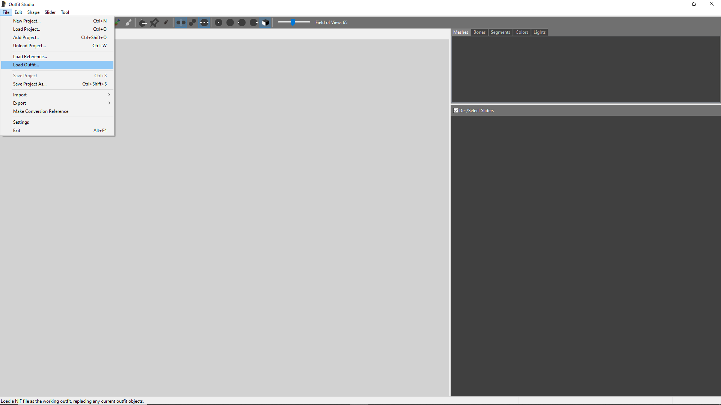The image size is (721, 405).
Task: Select the pivot pin tool icon
Action: [x=154, y=22]
